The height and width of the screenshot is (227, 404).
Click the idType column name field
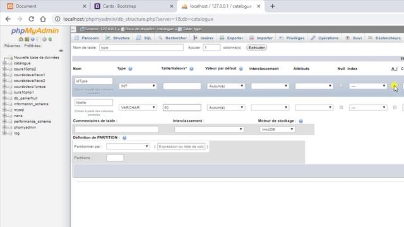point(94,81)
